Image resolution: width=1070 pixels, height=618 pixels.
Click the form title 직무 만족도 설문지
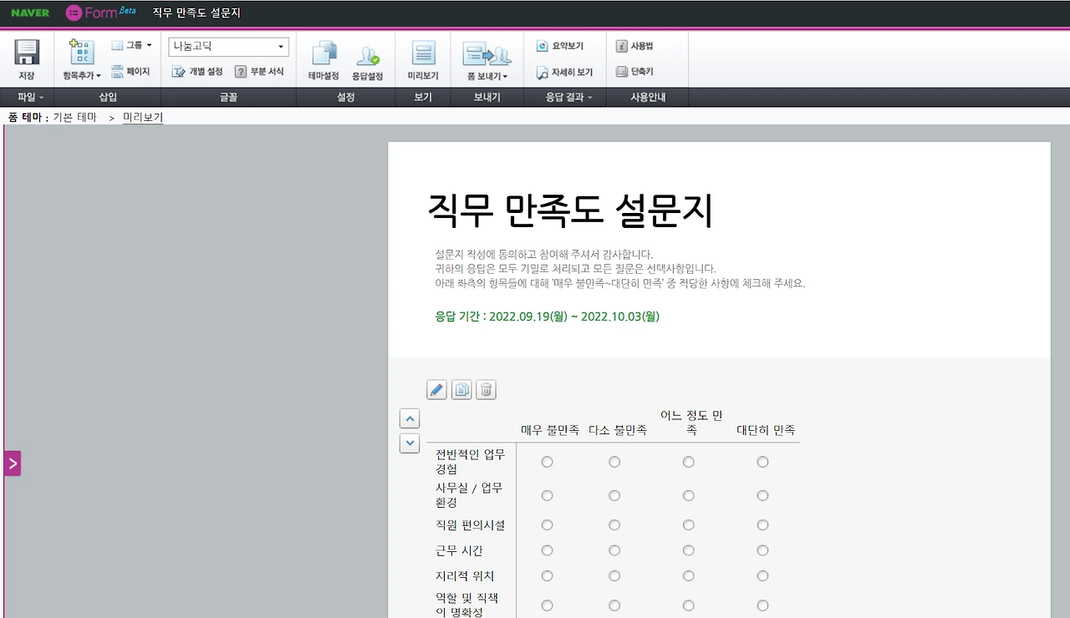[x=570, y=210]
